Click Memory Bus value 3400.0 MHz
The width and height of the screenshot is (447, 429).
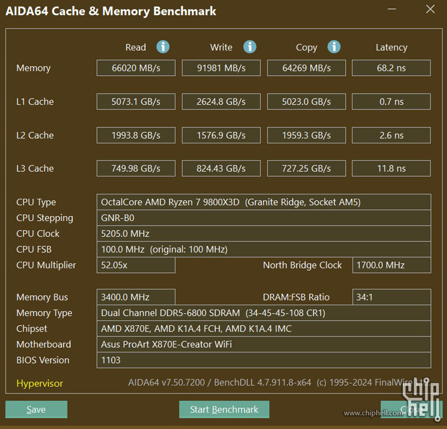click(x=136, y=297)
